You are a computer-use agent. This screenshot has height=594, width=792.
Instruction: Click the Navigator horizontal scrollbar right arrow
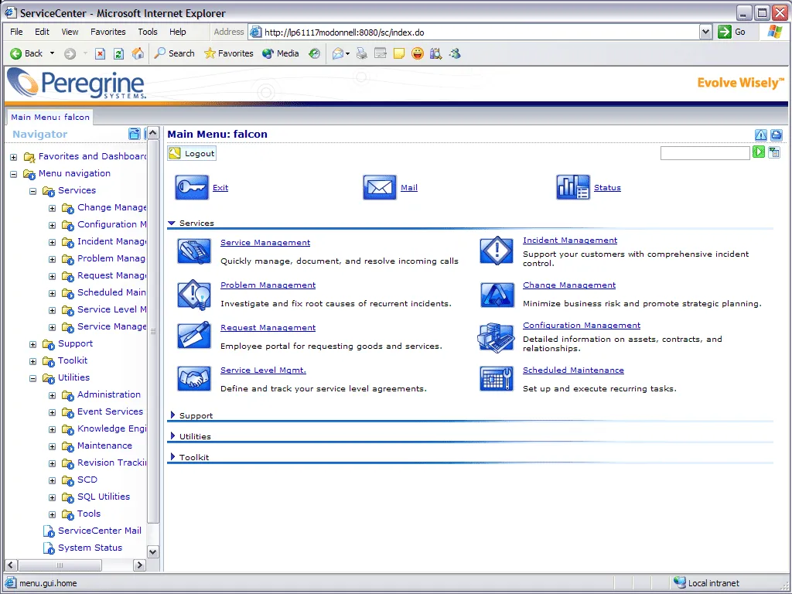[140, 565]
